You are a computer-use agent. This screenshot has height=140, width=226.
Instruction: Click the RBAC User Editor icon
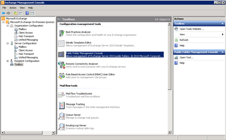pyautogui.click(x=62, y=76)
